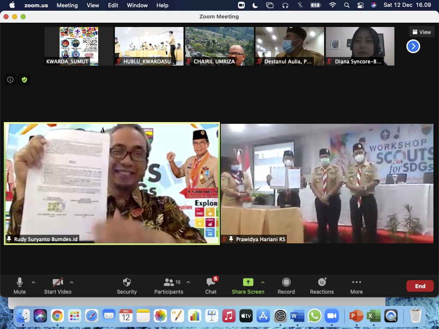The height and width of the screenshot is (329, 439).
Task: Select the CHAIRIL UMRIZA video thumbnail
Action: click(219, 46)
